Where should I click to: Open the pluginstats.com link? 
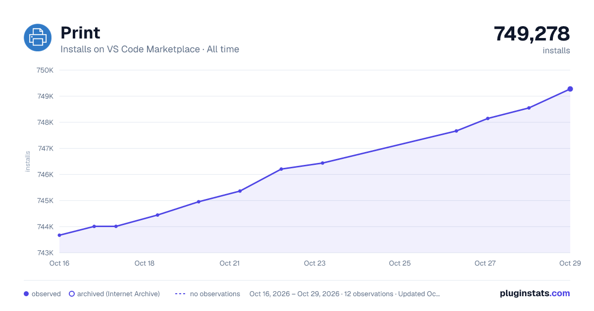[x=535, y=293]
